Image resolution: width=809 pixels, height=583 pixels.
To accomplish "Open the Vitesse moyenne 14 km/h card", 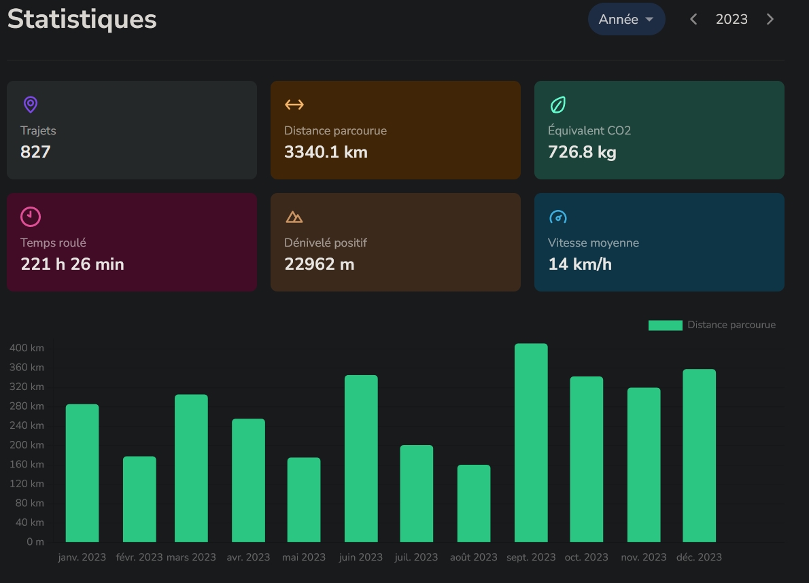I will pos(659,242).
